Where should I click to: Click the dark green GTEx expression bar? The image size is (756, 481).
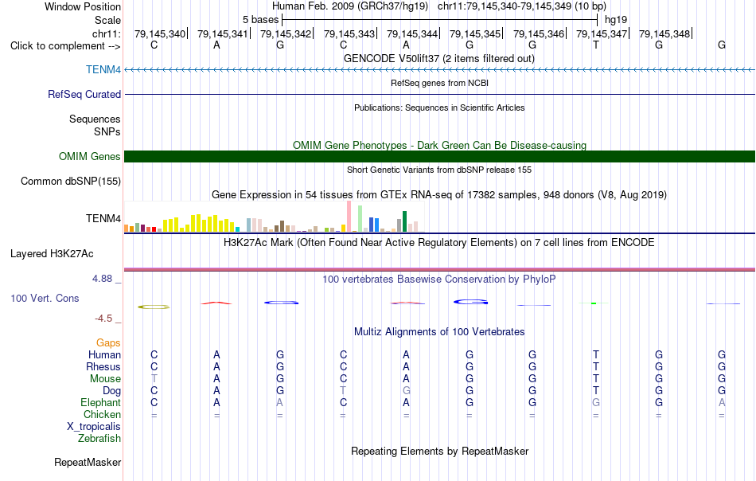[404, 221]
